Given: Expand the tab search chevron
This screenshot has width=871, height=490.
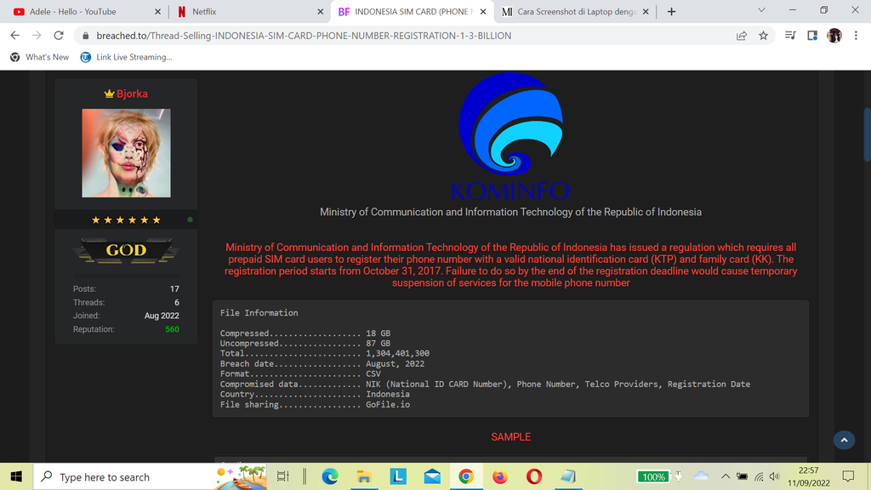Looking at the screenshot, I should click(x=760, y=11).
